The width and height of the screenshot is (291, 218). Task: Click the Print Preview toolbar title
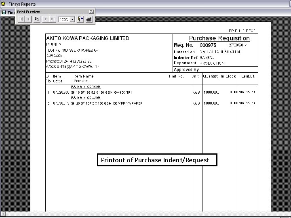pyautogui.click(x=28, y=12)
